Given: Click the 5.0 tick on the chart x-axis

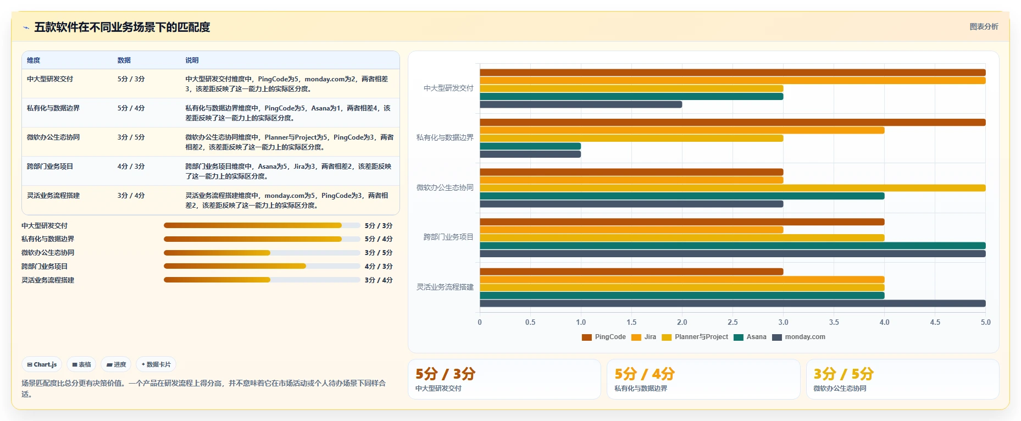Looking at the screenshot, I should click(986, 323).
